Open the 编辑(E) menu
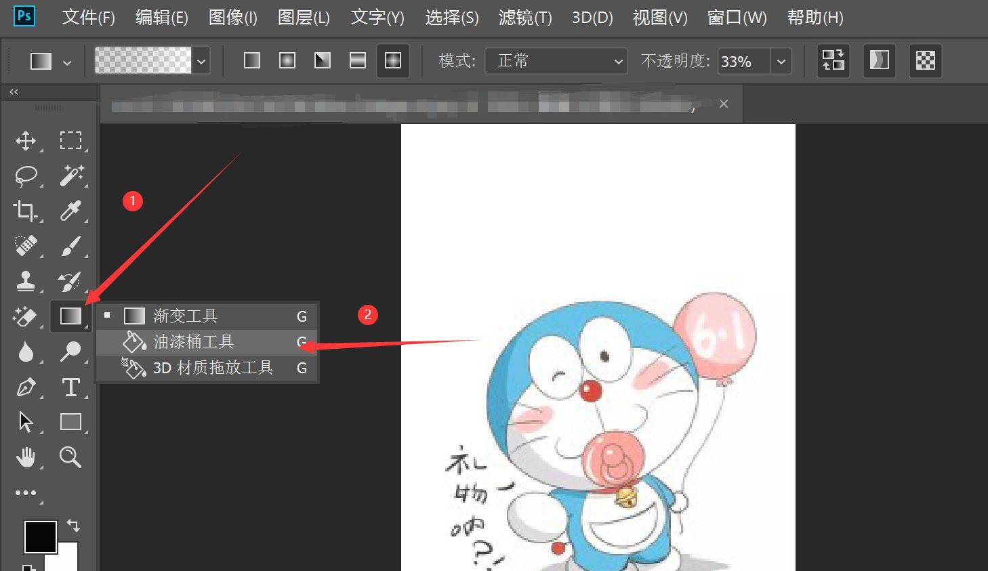 pos(162,17)
